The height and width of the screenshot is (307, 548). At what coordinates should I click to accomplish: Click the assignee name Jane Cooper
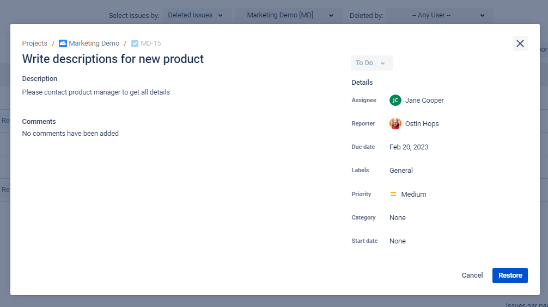[x=424, y=101]
